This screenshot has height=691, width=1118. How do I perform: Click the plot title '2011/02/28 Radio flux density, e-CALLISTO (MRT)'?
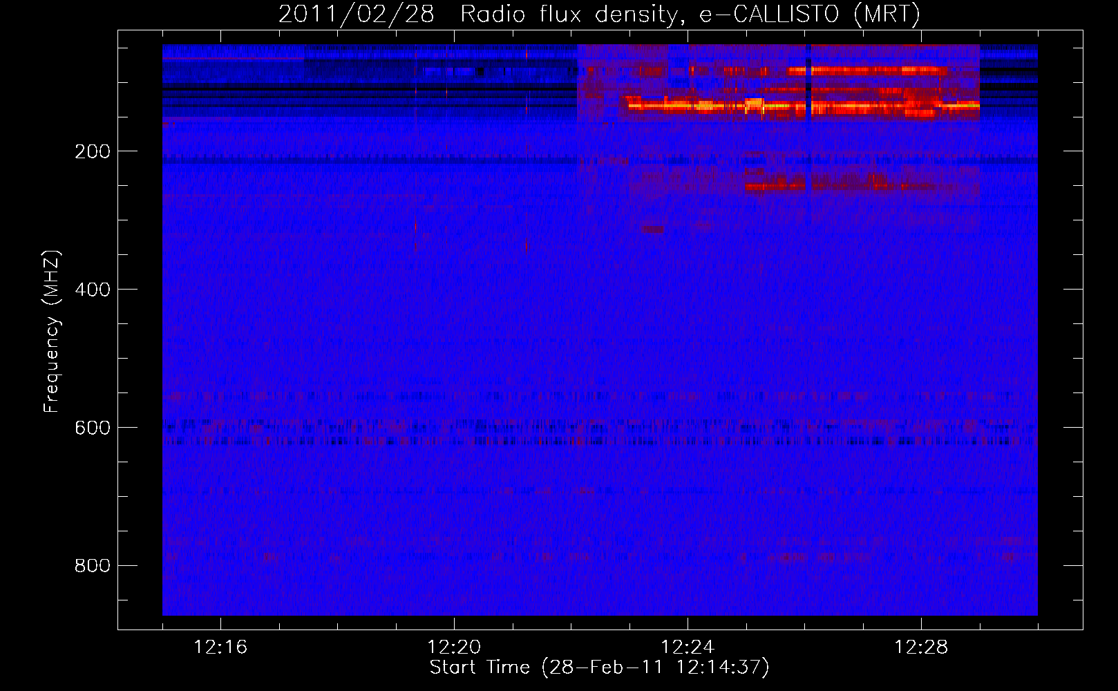(599, 15)
